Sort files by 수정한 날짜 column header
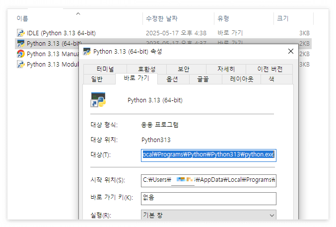This screenshot has width=336, height=227. (x=178, y=18)
